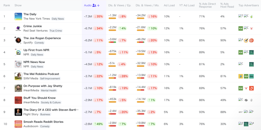Click the Squarespace advertiser logo
261x130 pixels.
(246, 100)
